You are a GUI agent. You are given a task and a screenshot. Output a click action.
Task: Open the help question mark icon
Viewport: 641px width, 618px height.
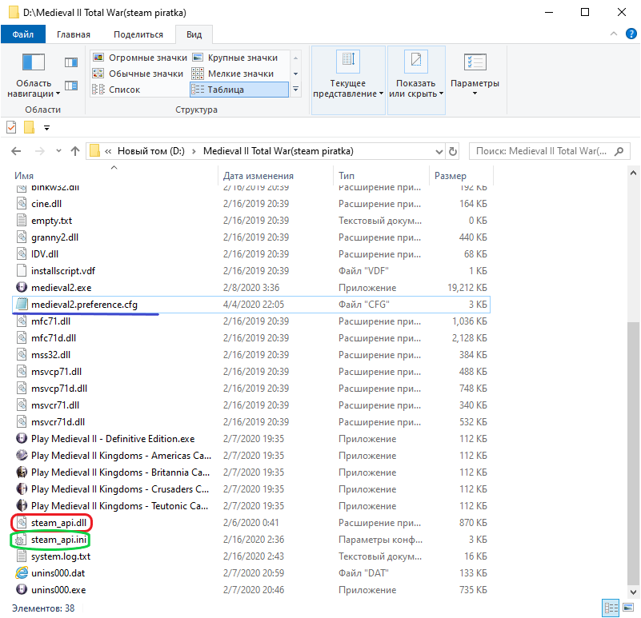(631, 34)
